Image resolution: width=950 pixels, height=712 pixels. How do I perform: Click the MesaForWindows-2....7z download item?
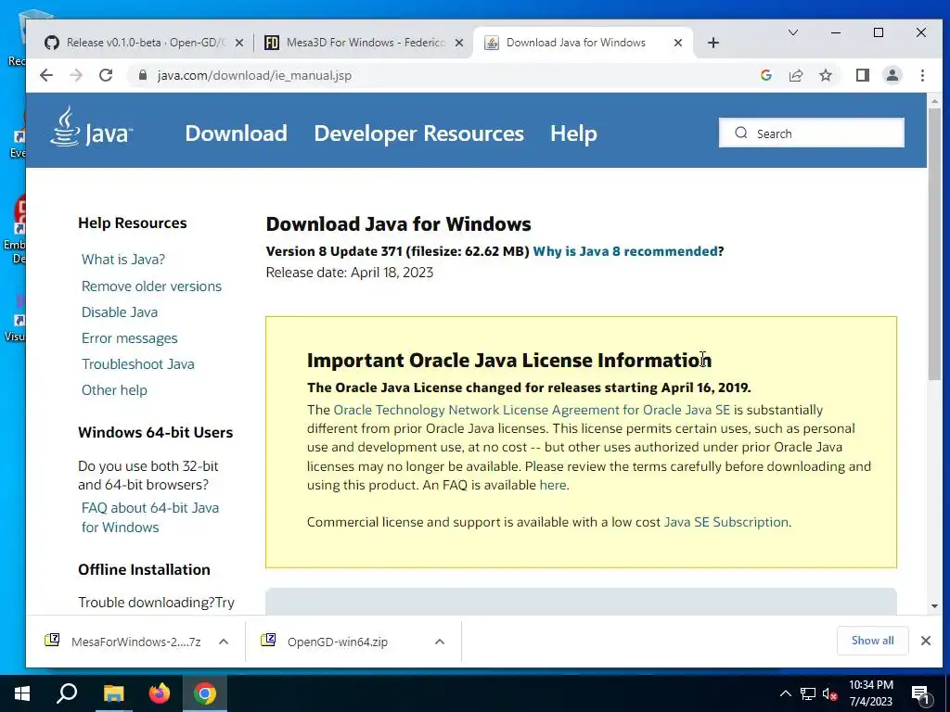point(136,642)
